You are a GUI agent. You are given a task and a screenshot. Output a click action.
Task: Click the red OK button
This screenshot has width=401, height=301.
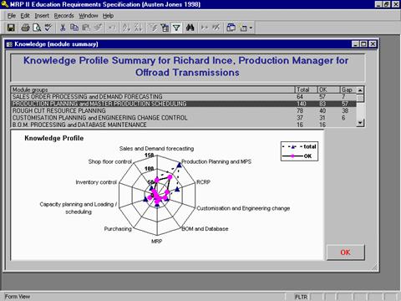click(x=345, y=253)
